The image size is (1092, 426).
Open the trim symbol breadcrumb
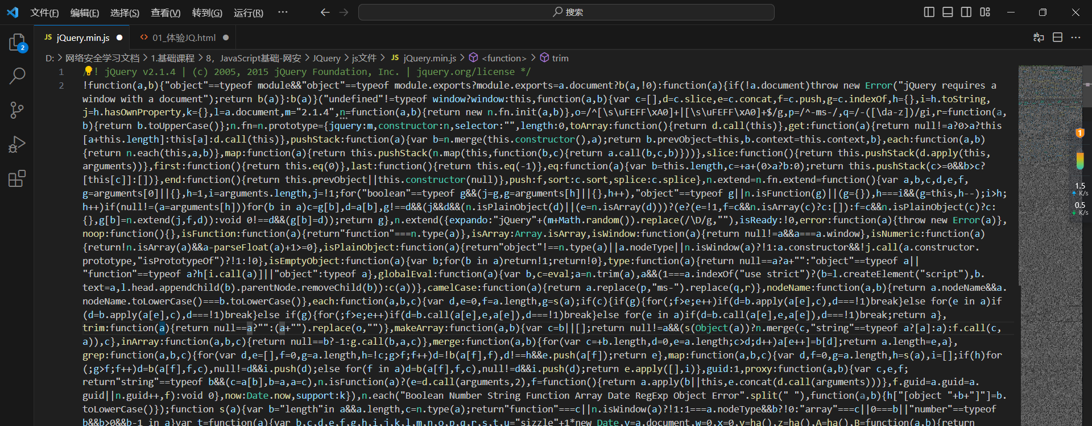tap(554, 58)
